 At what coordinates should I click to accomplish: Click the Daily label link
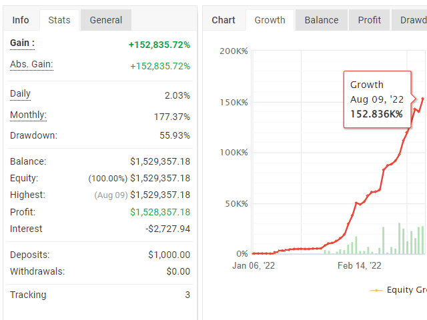(x=20, y=94)
